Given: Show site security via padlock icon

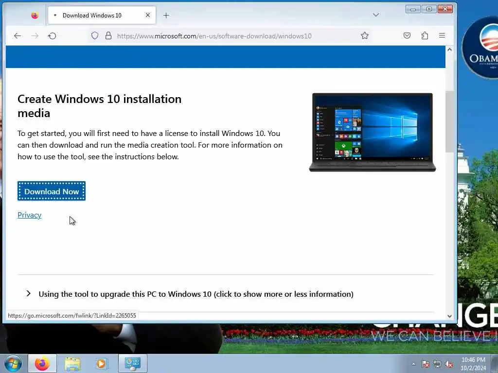Looking at the screenshot, I should pyautogui.click(x=108, y=35).
